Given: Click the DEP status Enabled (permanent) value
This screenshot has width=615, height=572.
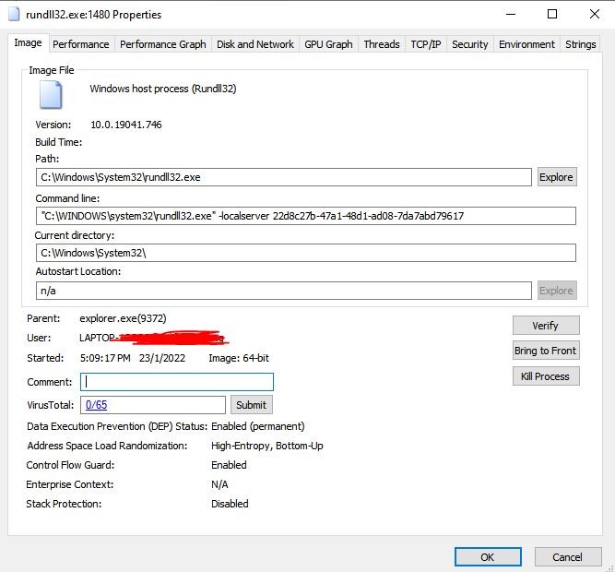Looking at the screenshot, I should click(257, 426).
